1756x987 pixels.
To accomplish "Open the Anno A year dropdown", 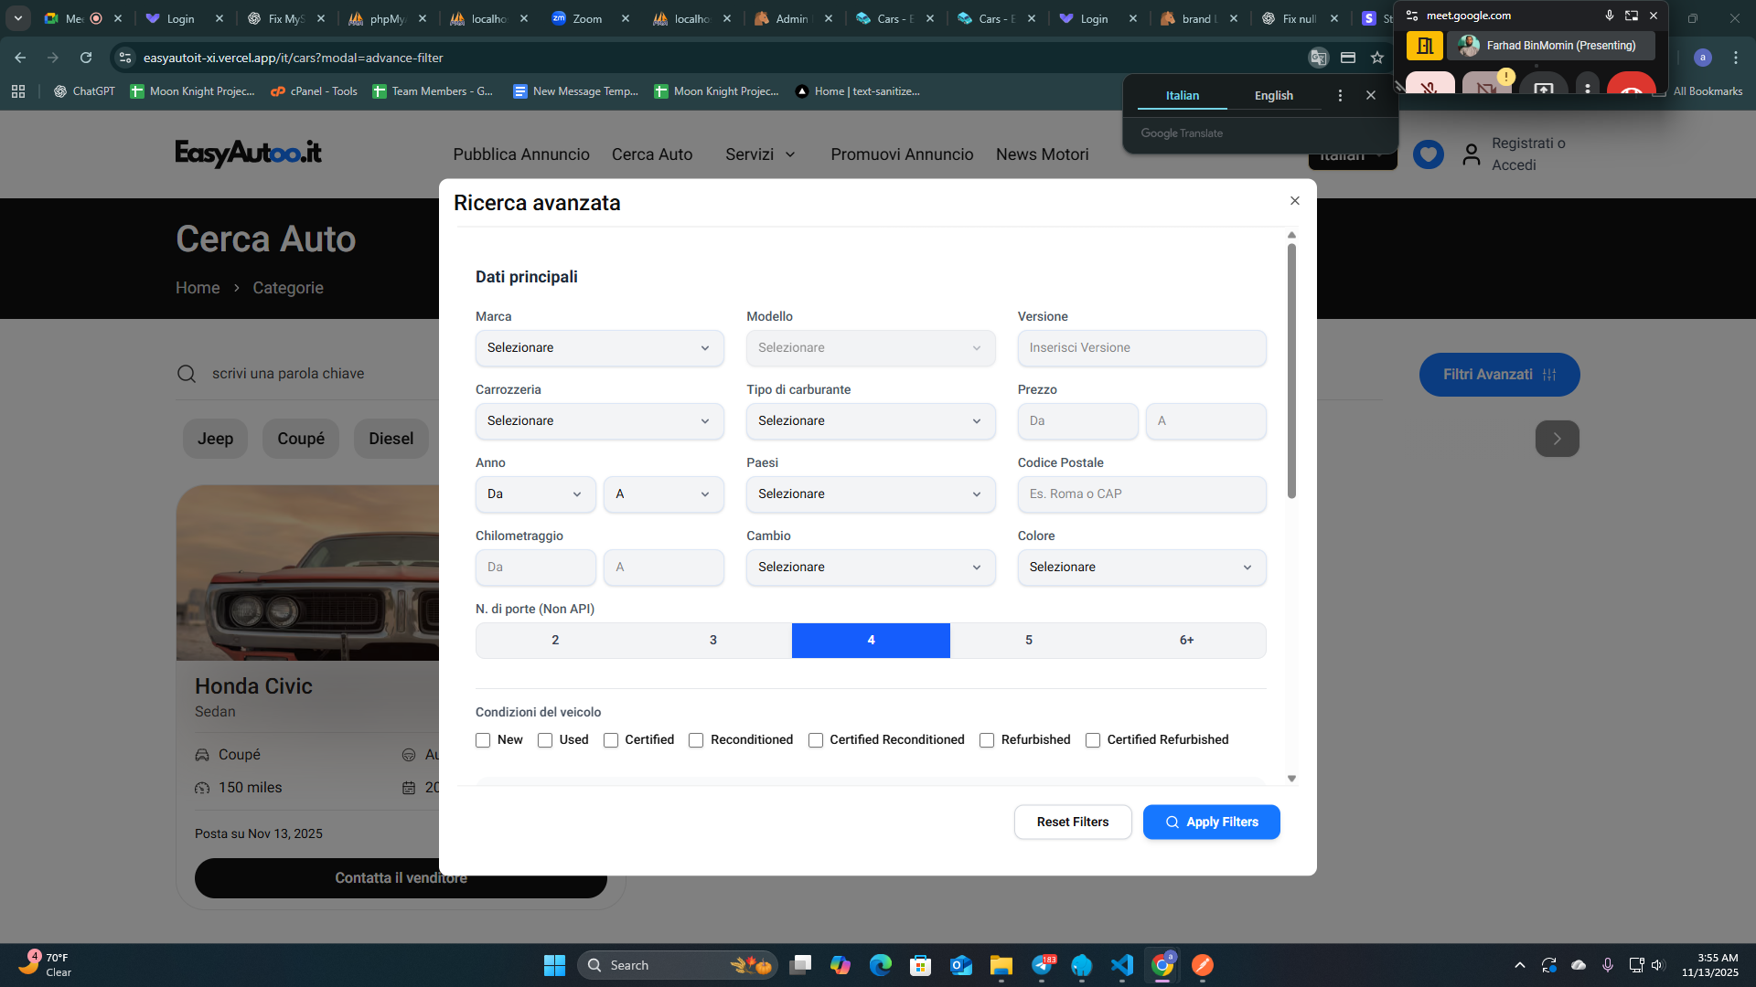I will pyautogui.click(x=663, y=494).
